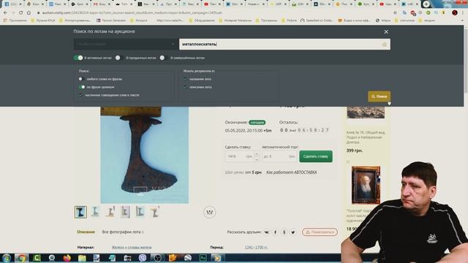468x263 pixels.
Task: Click the green 'Сделать ставку' button
Action: coord(316,156)
